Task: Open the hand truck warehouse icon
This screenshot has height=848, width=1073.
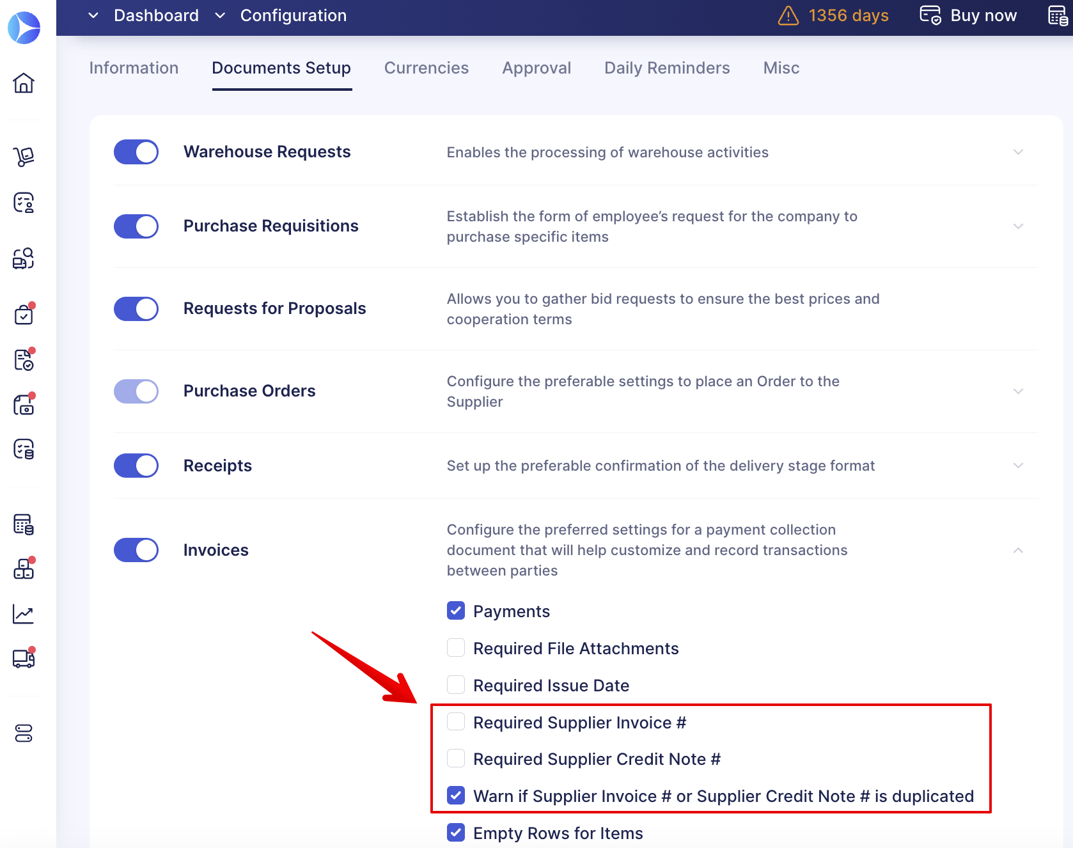Action: pyautogui.click(x=24, y=156)
